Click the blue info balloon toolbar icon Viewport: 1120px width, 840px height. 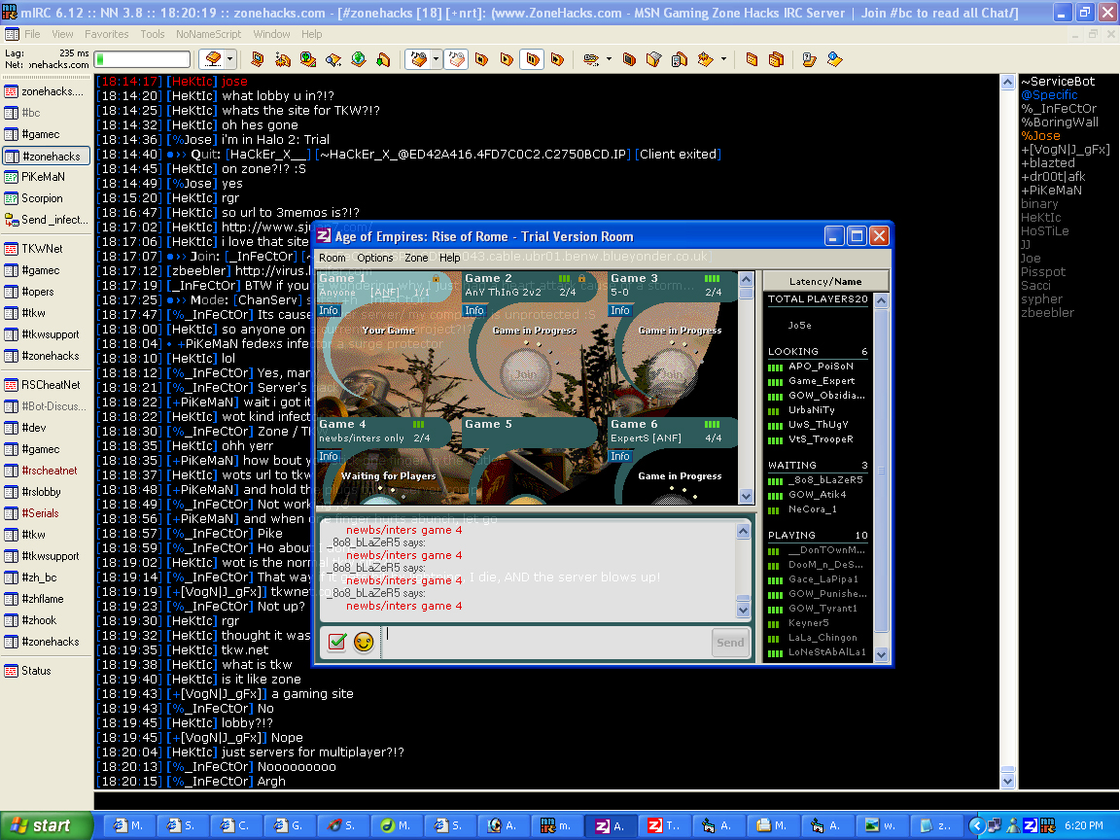834,59
